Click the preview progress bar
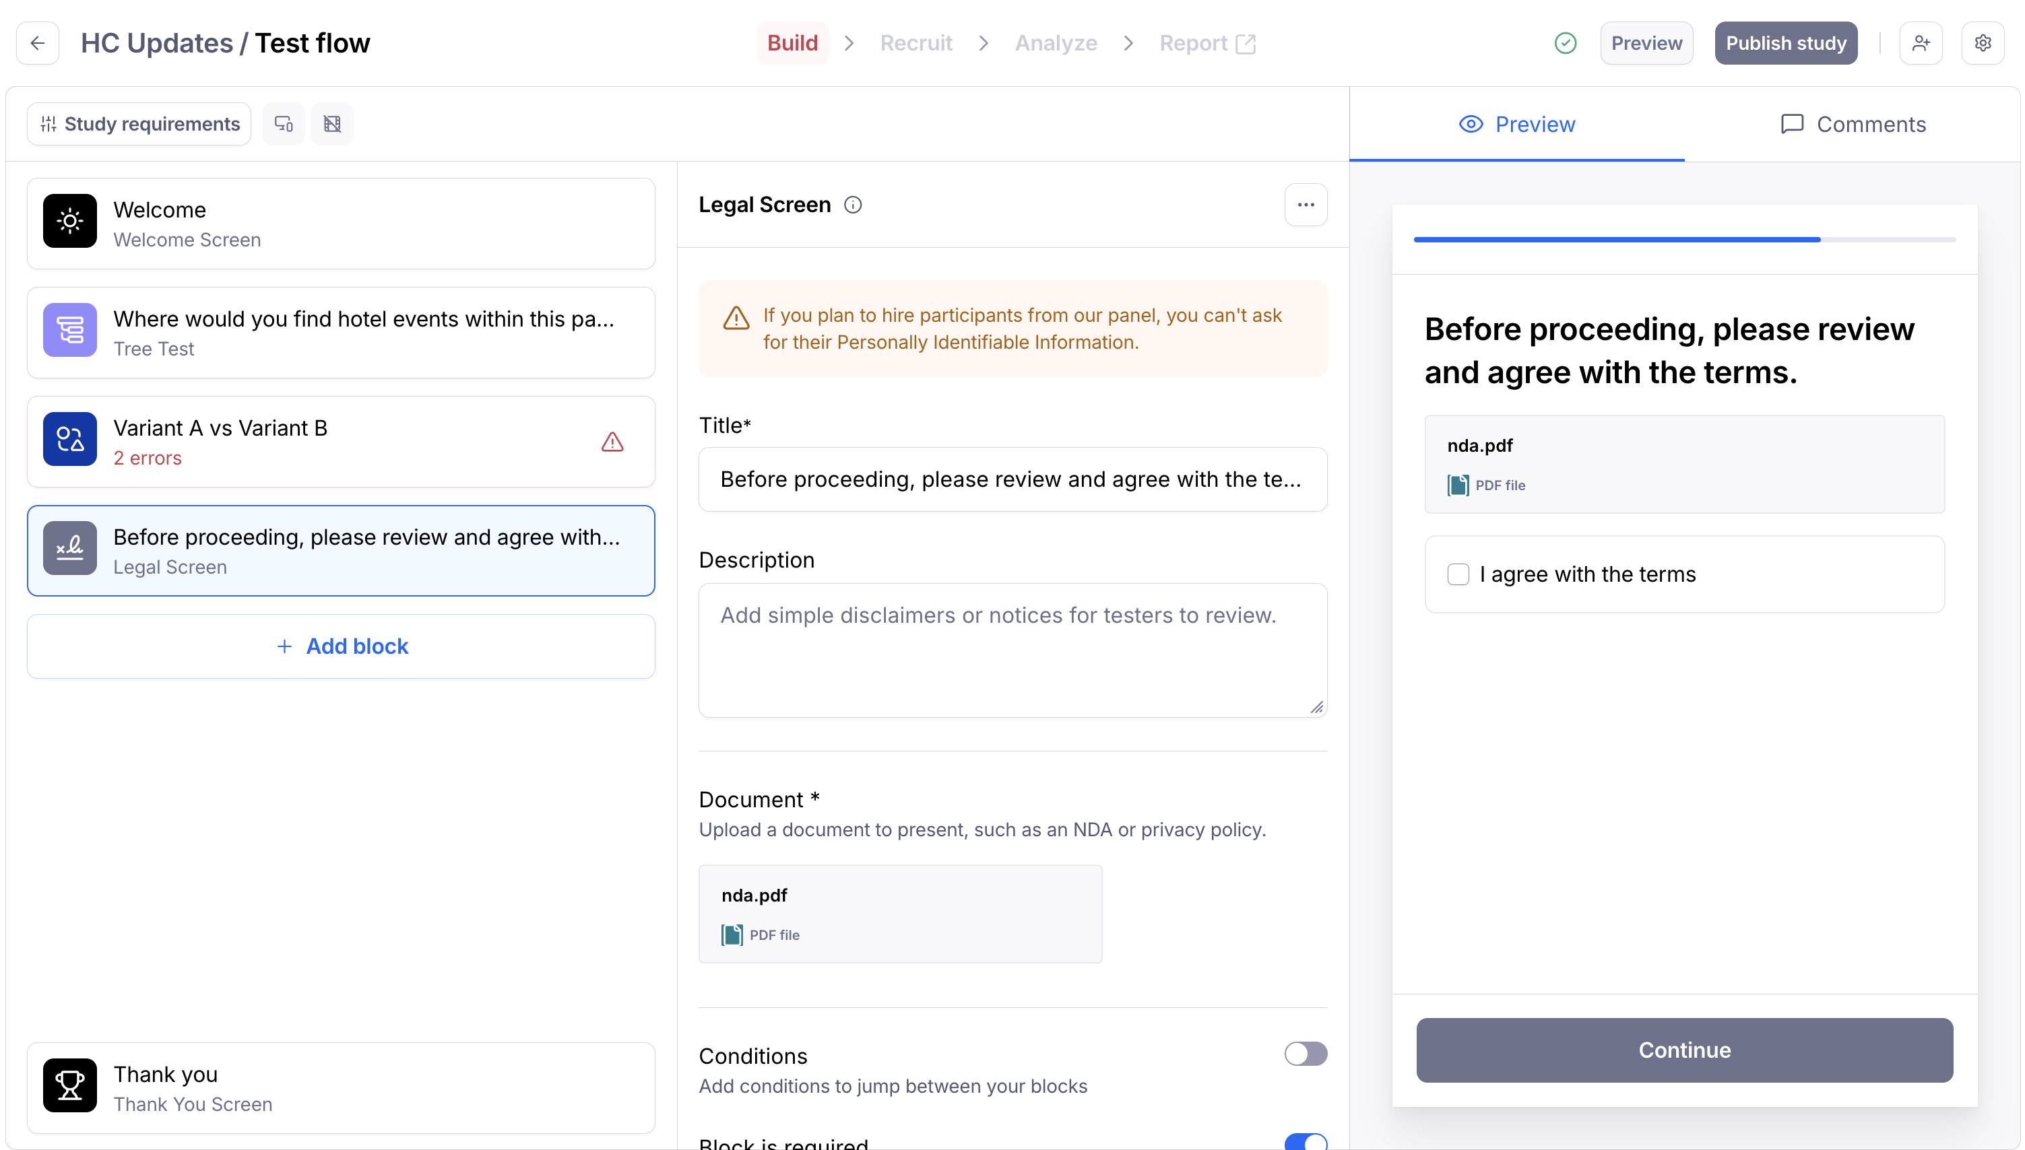This screenshot has width=2025, height=1150. point(1685,239)
